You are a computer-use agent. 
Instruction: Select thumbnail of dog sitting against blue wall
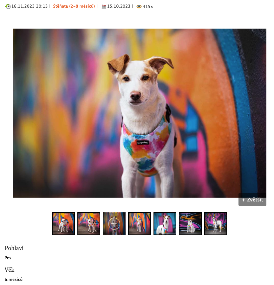coord(165,224)
